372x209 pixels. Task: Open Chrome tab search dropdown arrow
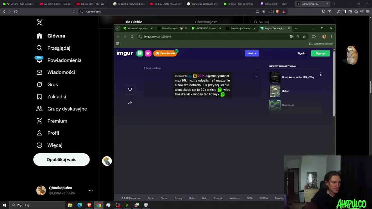[118, 28]
